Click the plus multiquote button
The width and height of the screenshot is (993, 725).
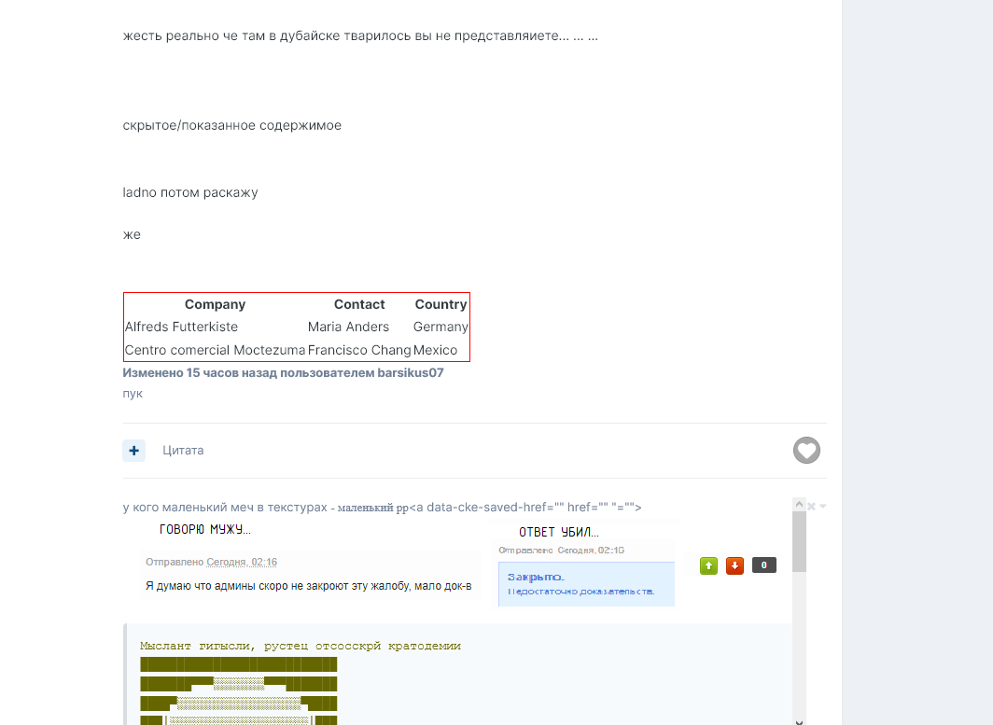pyautogui.click(x=133, y=451)
